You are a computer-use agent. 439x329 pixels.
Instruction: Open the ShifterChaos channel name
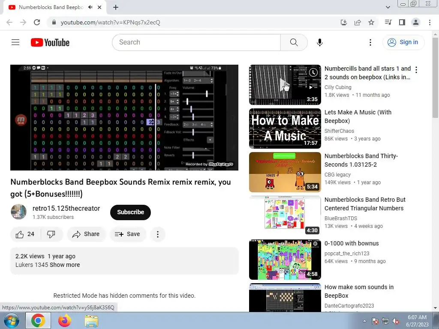(x=339, y=131)
